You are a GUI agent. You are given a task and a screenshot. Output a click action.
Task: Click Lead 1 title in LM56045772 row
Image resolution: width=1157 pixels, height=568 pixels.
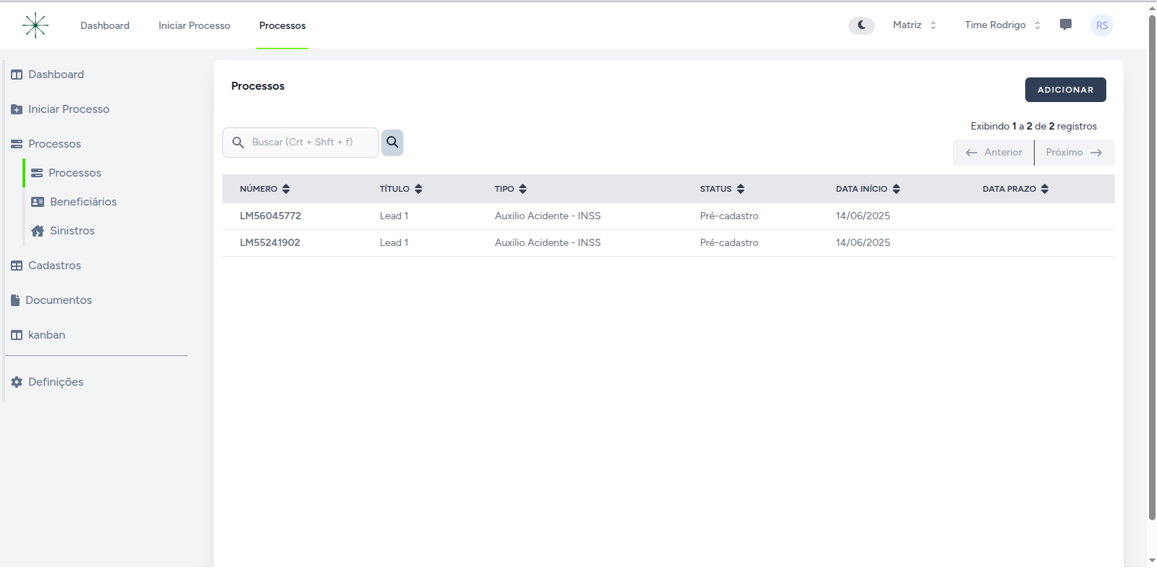pos(394,216)
